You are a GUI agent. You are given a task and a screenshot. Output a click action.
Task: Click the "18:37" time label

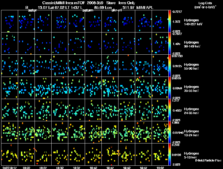(x=76, y=168)
